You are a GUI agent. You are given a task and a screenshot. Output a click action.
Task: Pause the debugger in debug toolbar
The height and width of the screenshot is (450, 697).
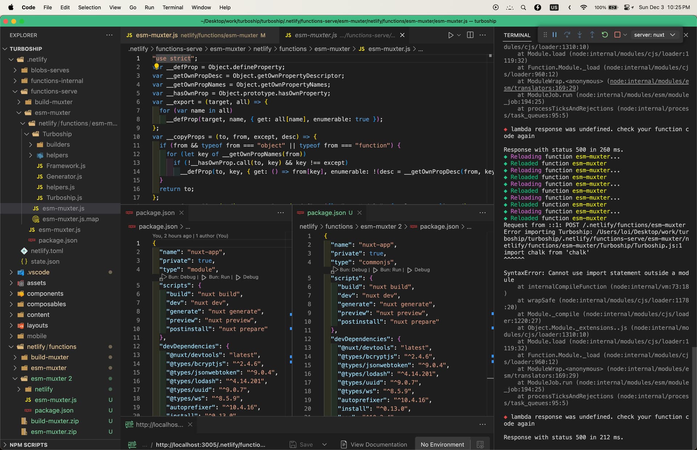(x=554, y=35)
